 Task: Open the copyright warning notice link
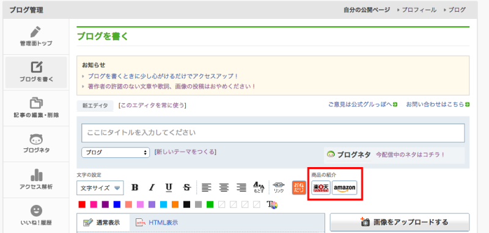coord(172,86)
